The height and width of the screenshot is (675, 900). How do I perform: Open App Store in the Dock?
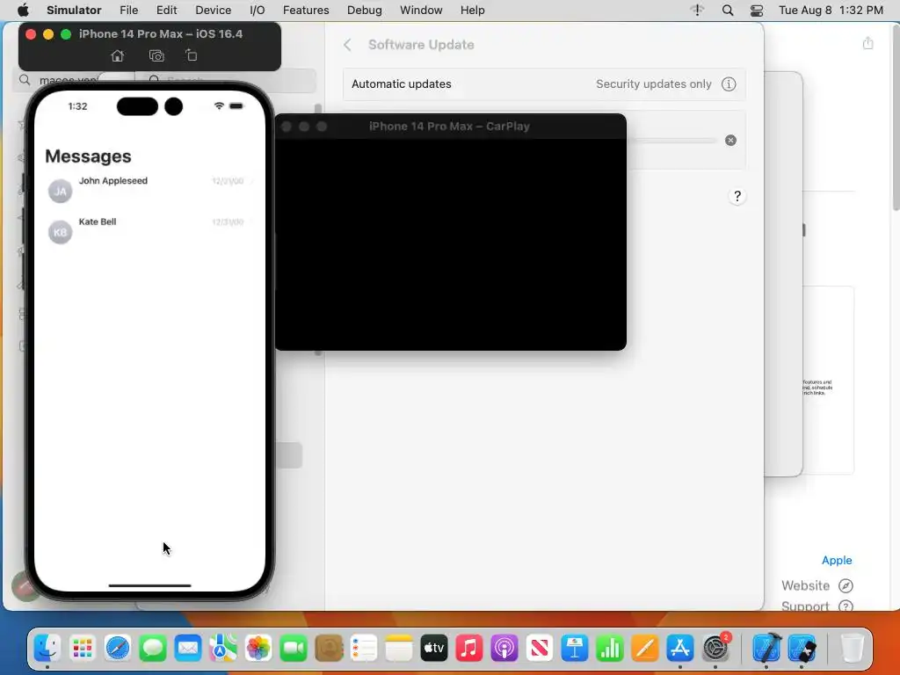pyautogui.click(x=680, y=649)
